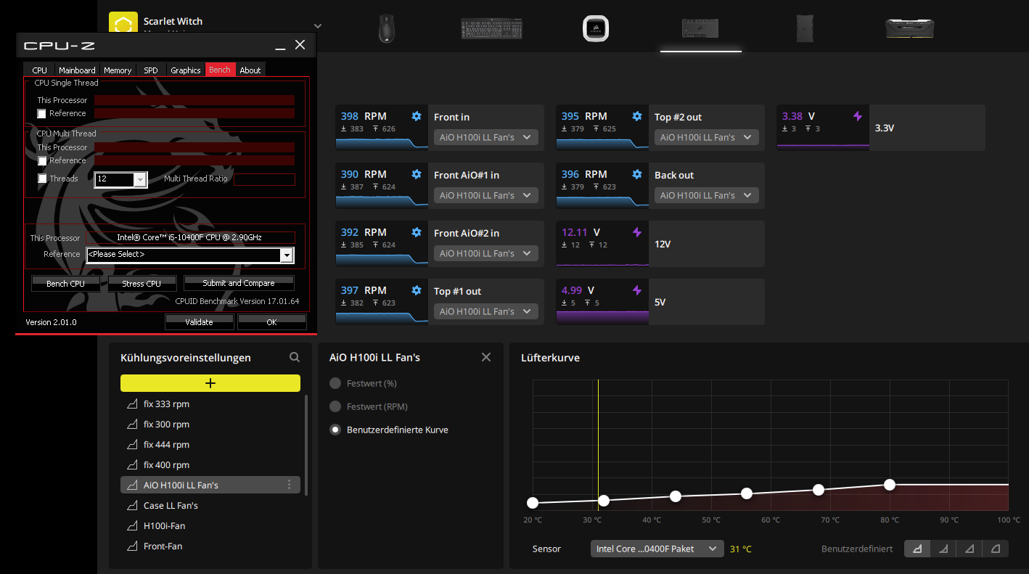Viewport: 1029px width, 574px height.
Task: Choose the H100i-Fan preset
Action: [210, 525]
